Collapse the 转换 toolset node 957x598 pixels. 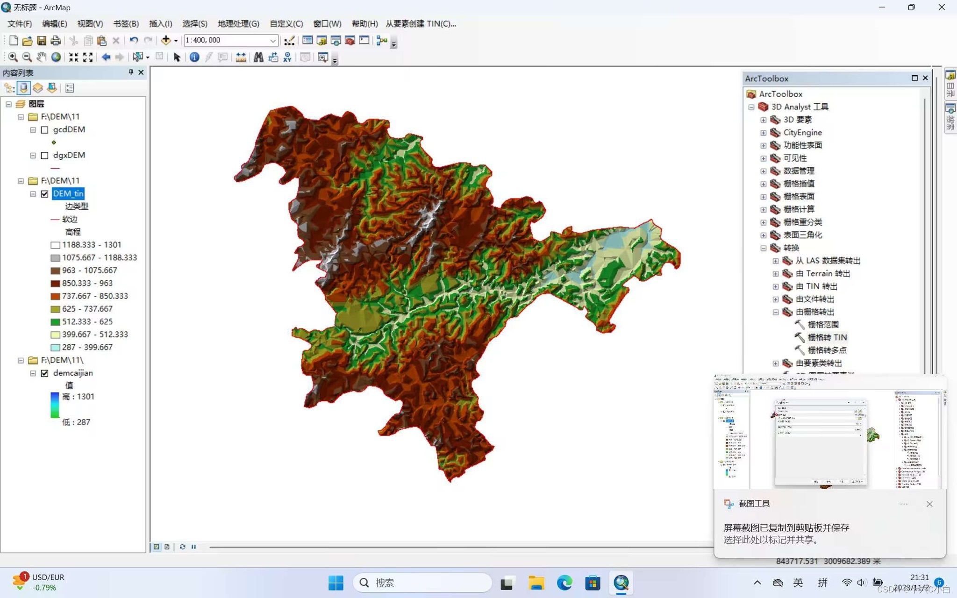764,248
